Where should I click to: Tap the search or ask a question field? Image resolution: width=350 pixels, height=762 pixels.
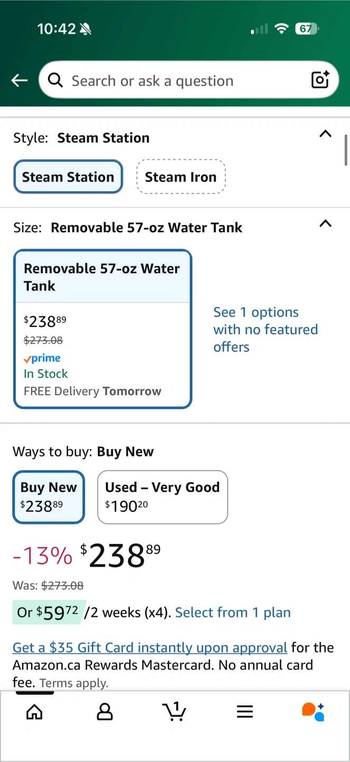(180, 80)
